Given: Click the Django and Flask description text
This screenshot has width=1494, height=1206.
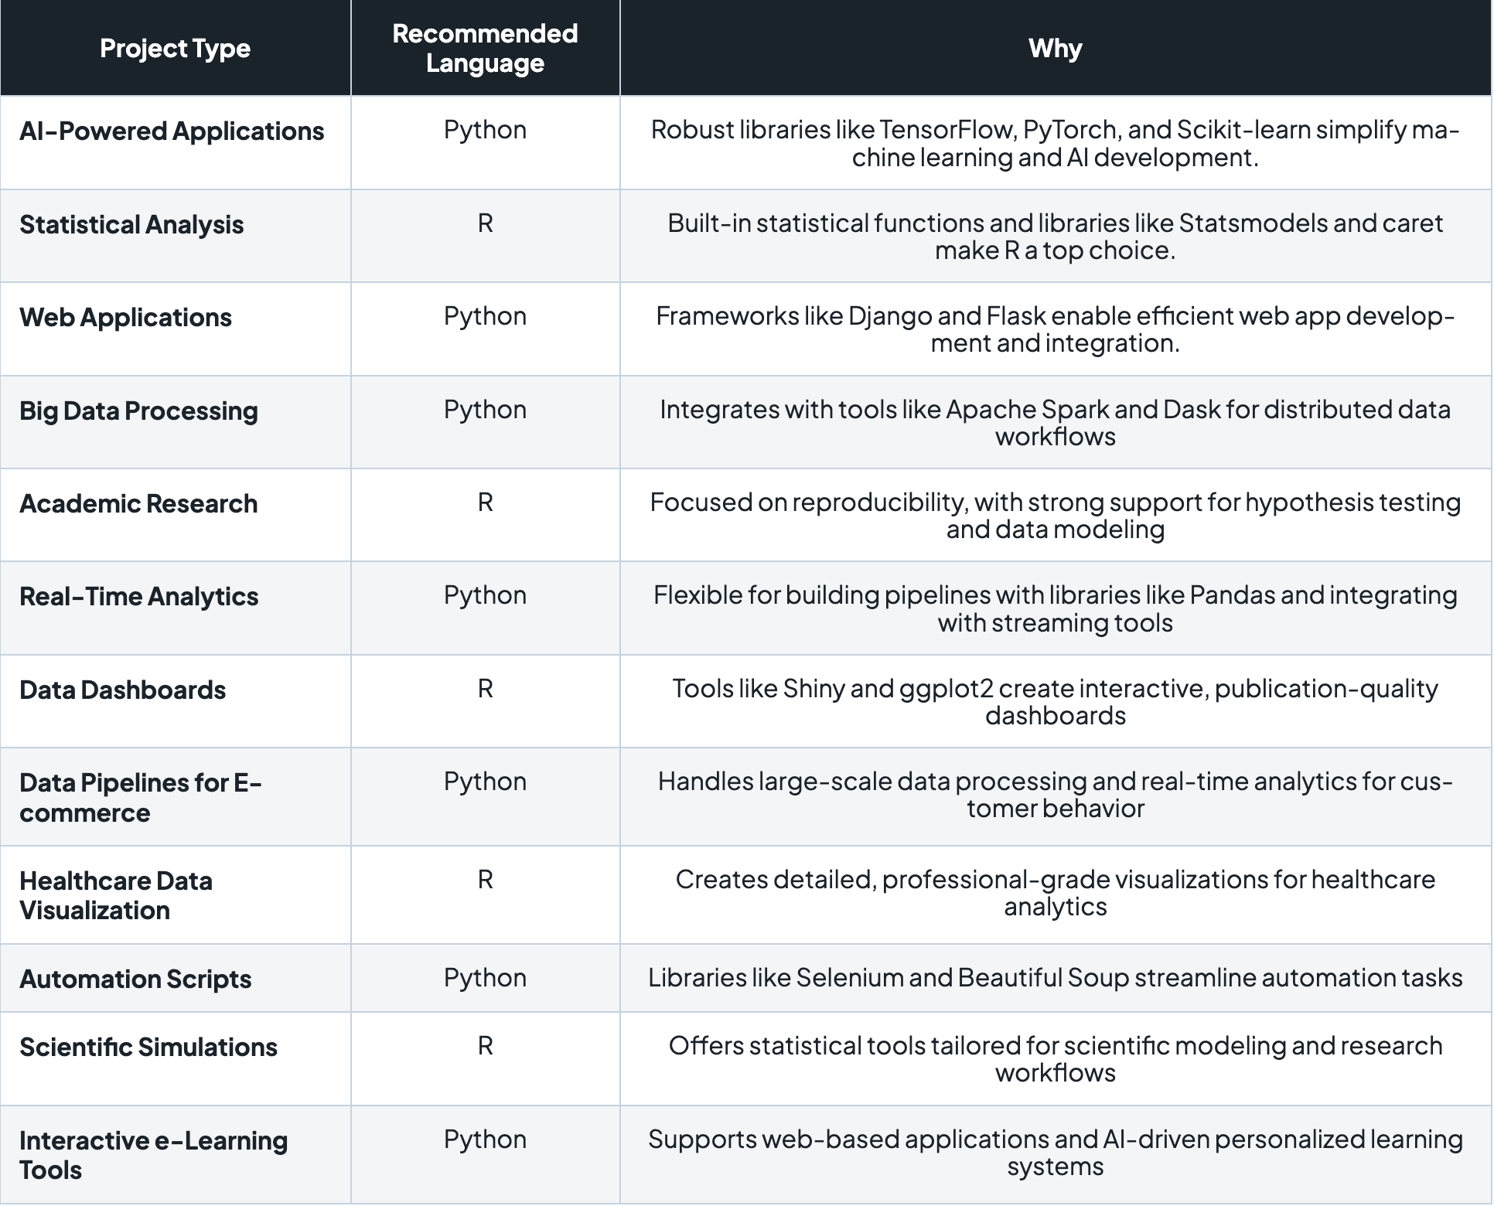Looking at the screenshot, I should pyautogui.click(x=1055, y=330).
